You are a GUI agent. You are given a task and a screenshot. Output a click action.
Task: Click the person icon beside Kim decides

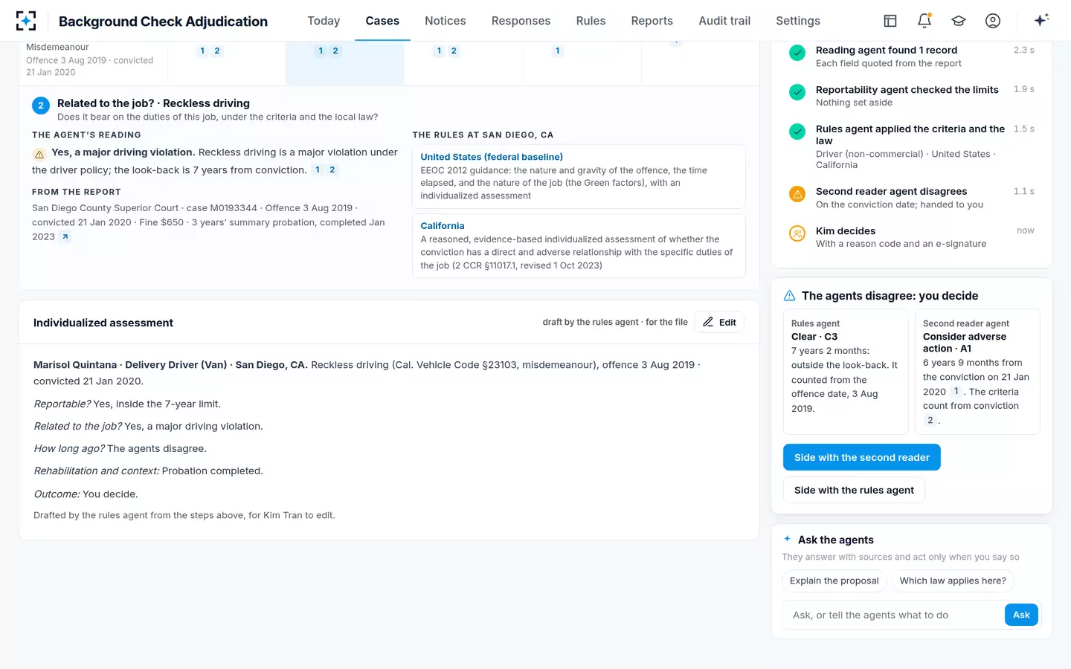[x=797, y=234]
